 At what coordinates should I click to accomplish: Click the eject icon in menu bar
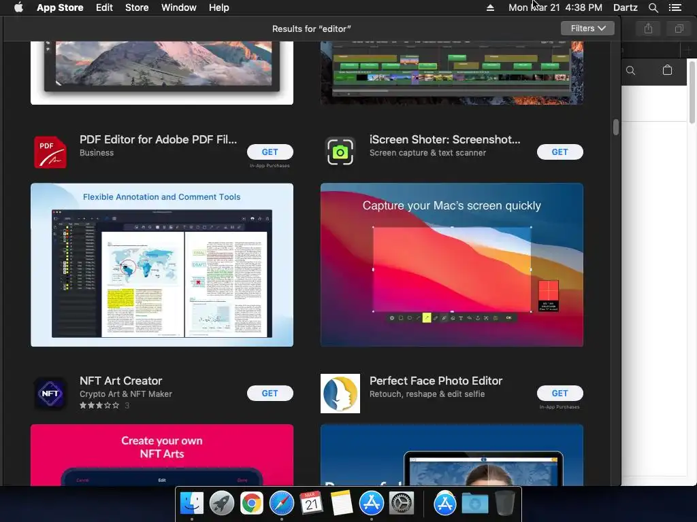click(x=490, y=7)
